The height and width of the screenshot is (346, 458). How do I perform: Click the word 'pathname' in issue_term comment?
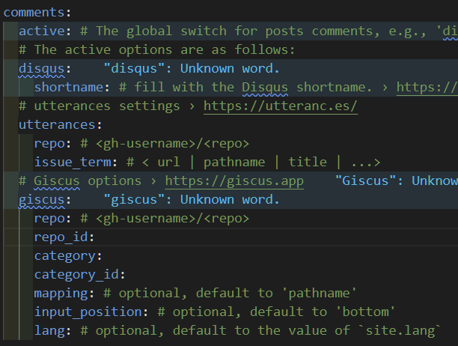point(234,163)
